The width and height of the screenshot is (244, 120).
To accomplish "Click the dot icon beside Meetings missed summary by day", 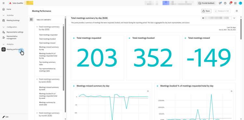I will click(x=74, y=86).
